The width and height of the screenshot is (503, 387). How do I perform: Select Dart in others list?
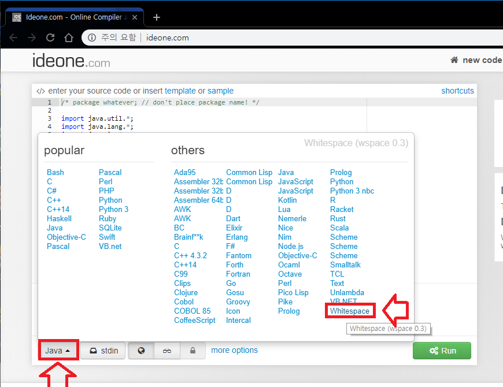(233, 219)
